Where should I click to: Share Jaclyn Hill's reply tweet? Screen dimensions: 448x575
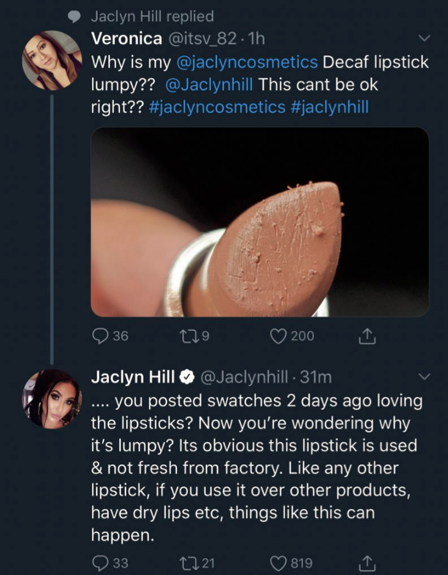coord(365,562)
